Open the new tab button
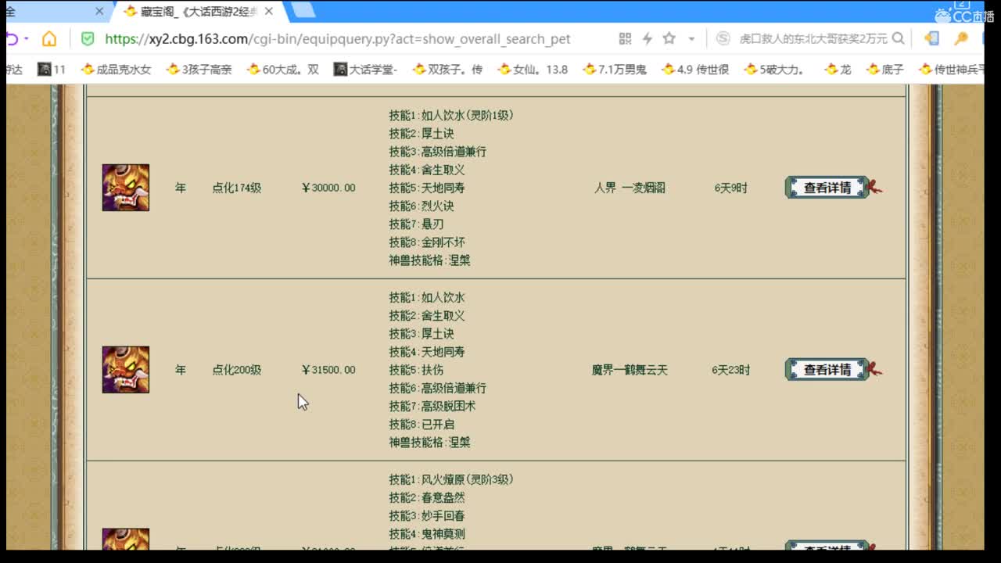 click(303, 11)
